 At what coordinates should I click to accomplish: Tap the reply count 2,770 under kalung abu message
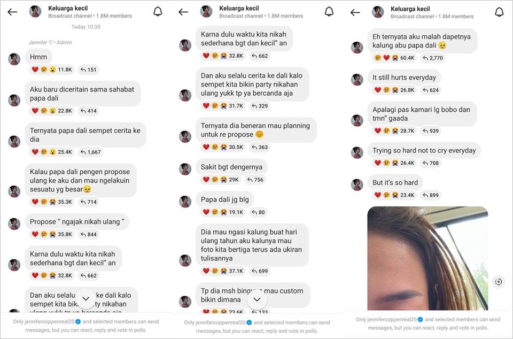(x=433, y=58)
